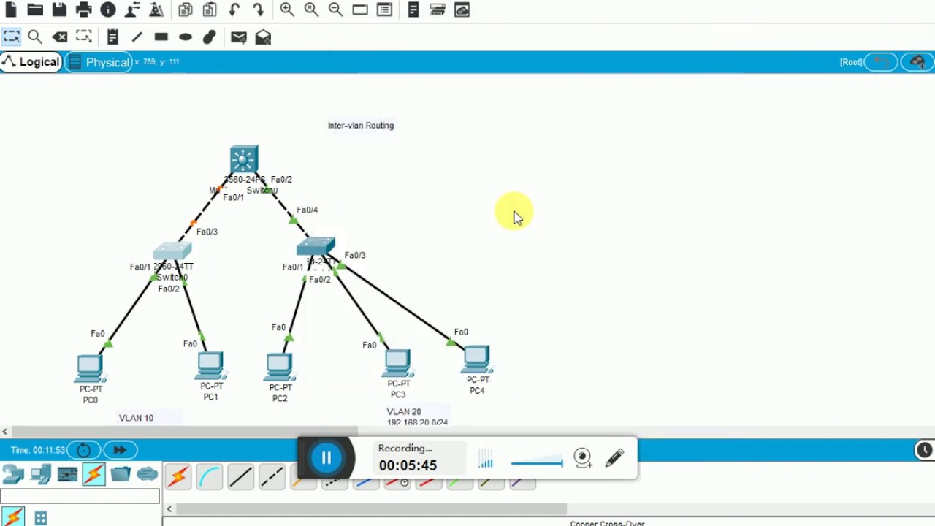
Task: Switch to the Physical workspace tab
Action: point(99,62)
